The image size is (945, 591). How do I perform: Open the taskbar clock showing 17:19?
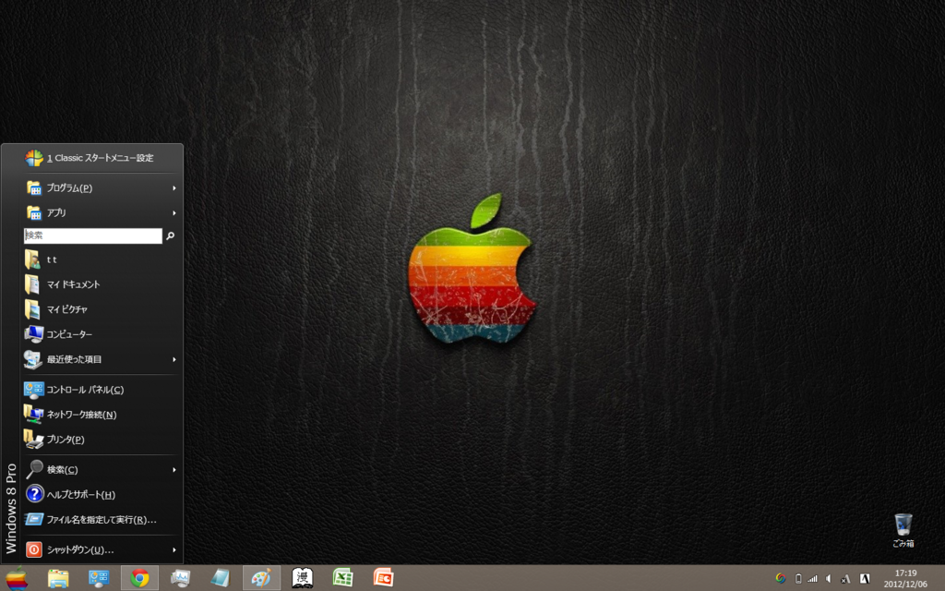[x=905, y=578]
